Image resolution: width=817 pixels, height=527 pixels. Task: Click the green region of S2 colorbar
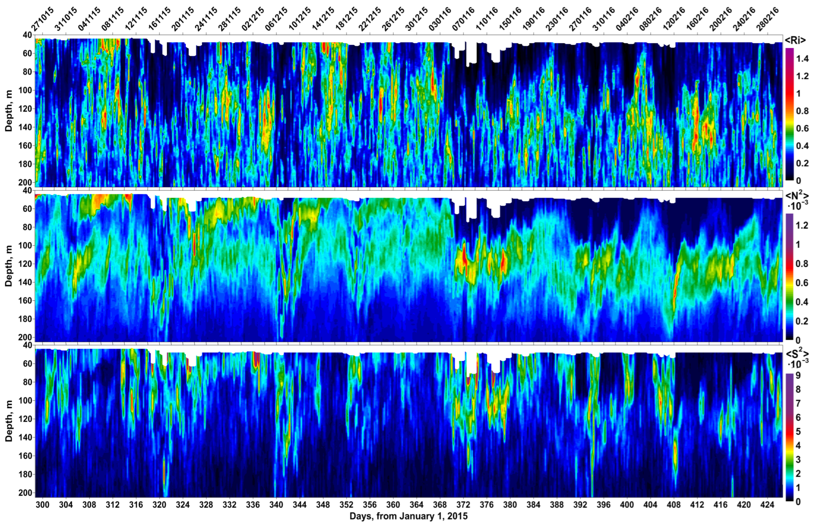tap(790, 464)
